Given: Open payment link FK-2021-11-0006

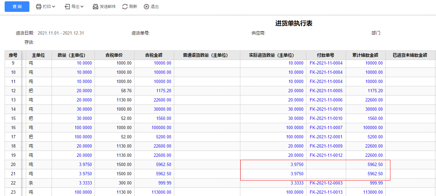Looking at the screenshot, I should pyautogui.click(x=326, y=100).
